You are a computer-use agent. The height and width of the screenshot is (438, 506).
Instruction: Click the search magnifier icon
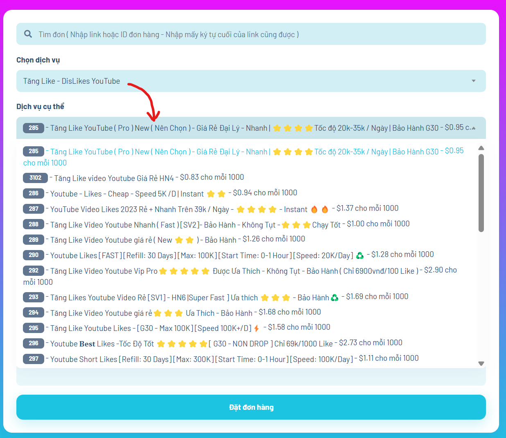click(28, 34)
